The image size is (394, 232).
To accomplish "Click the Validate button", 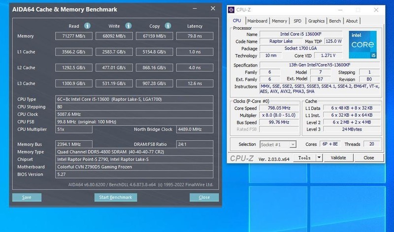I will 338,158.
